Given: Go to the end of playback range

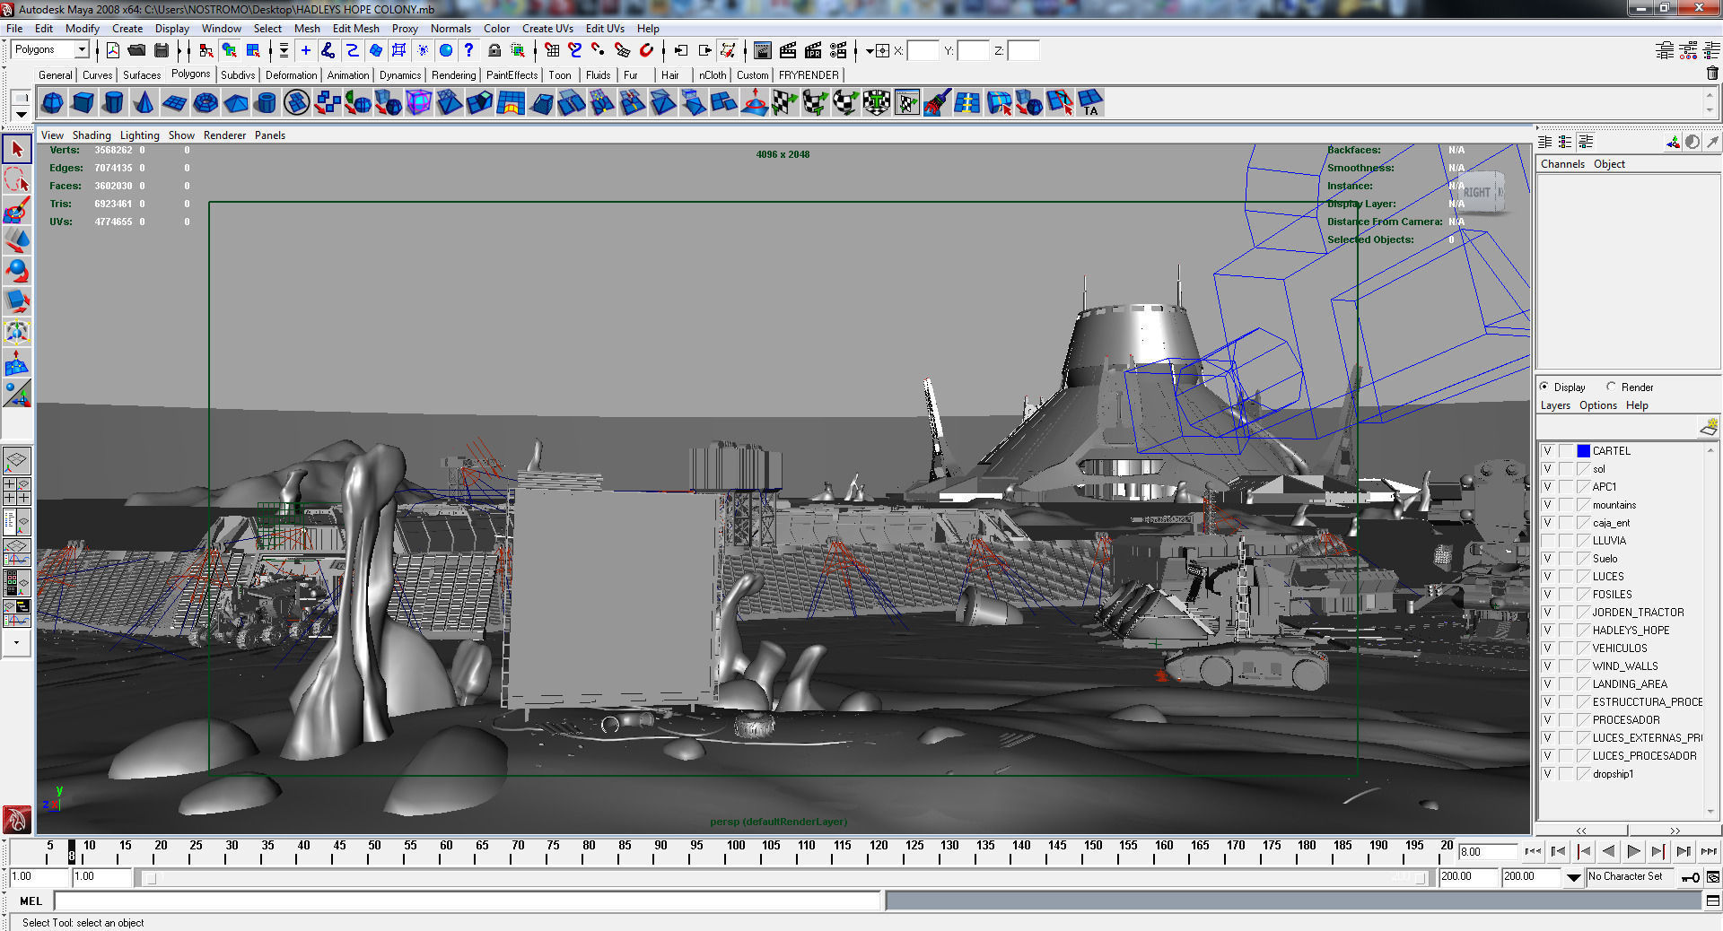Looking at the screenshot, I should point(1709,852).
